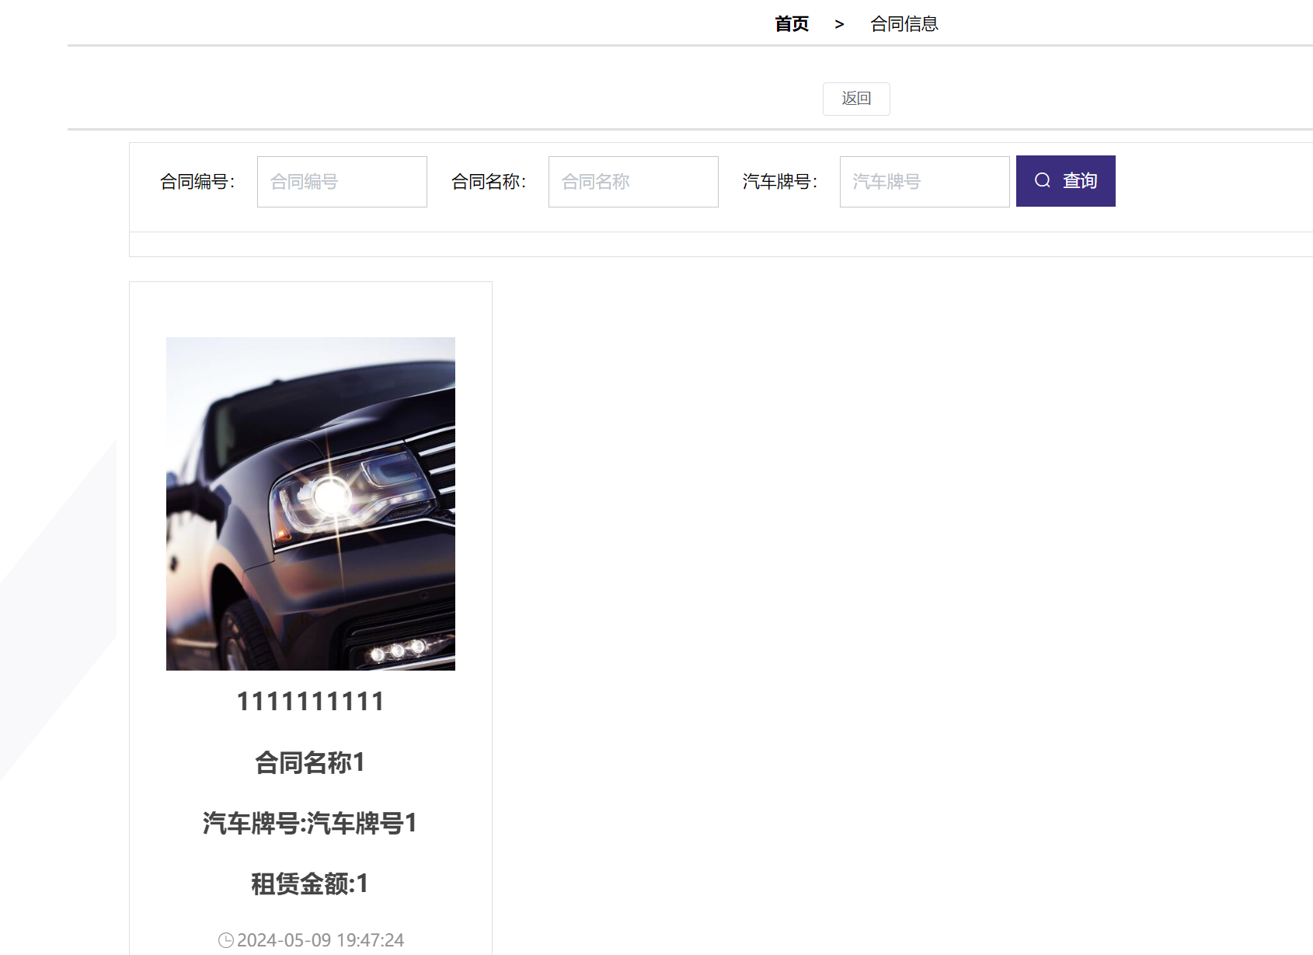Select the contract number 1111111111 text
1313x955 pixels.
(x=310, y=701)
